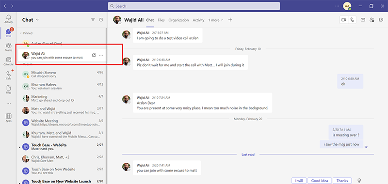Switch to the Files tab
Image resolution: width=388 pixels, height=184 pixels.
(x=161, y=20)
